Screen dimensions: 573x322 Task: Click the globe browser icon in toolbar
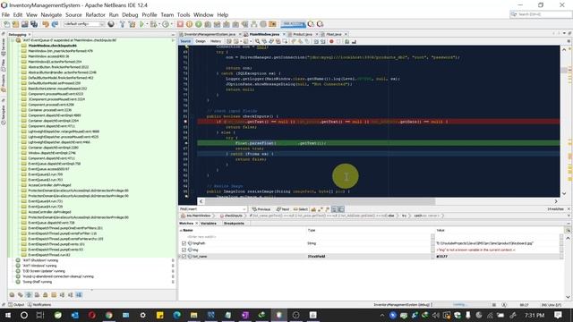(x=111, y=24)
